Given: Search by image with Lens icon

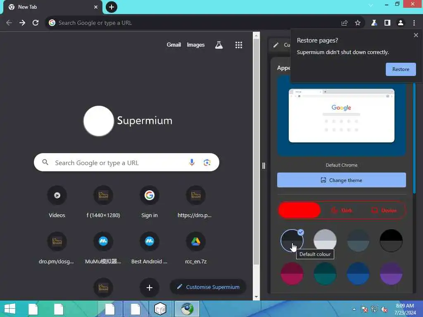Looking at the screenshot, I should pyautogui.click(x=207, y=162).
